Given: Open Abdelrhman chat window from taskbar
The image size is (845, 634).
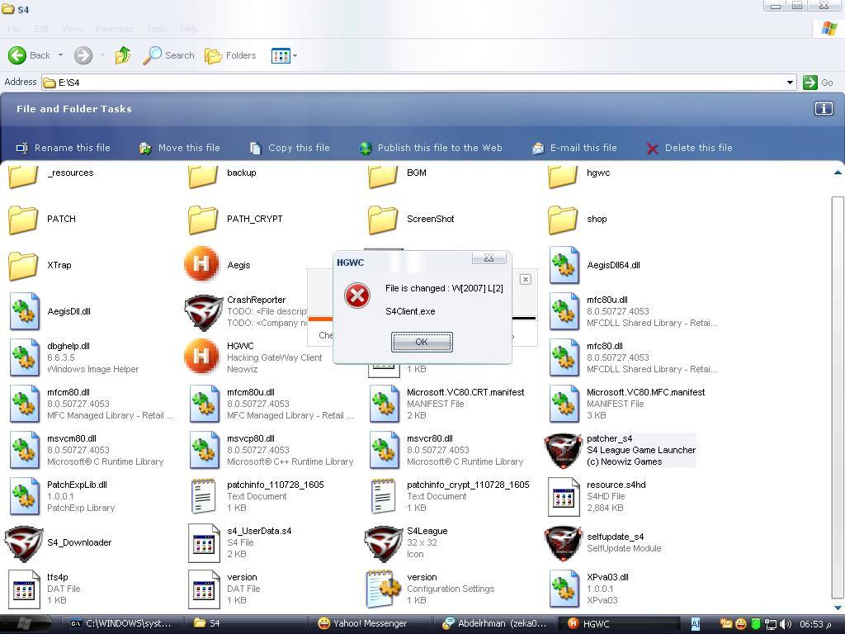Looking at the screenshot, I should (496, 624).
